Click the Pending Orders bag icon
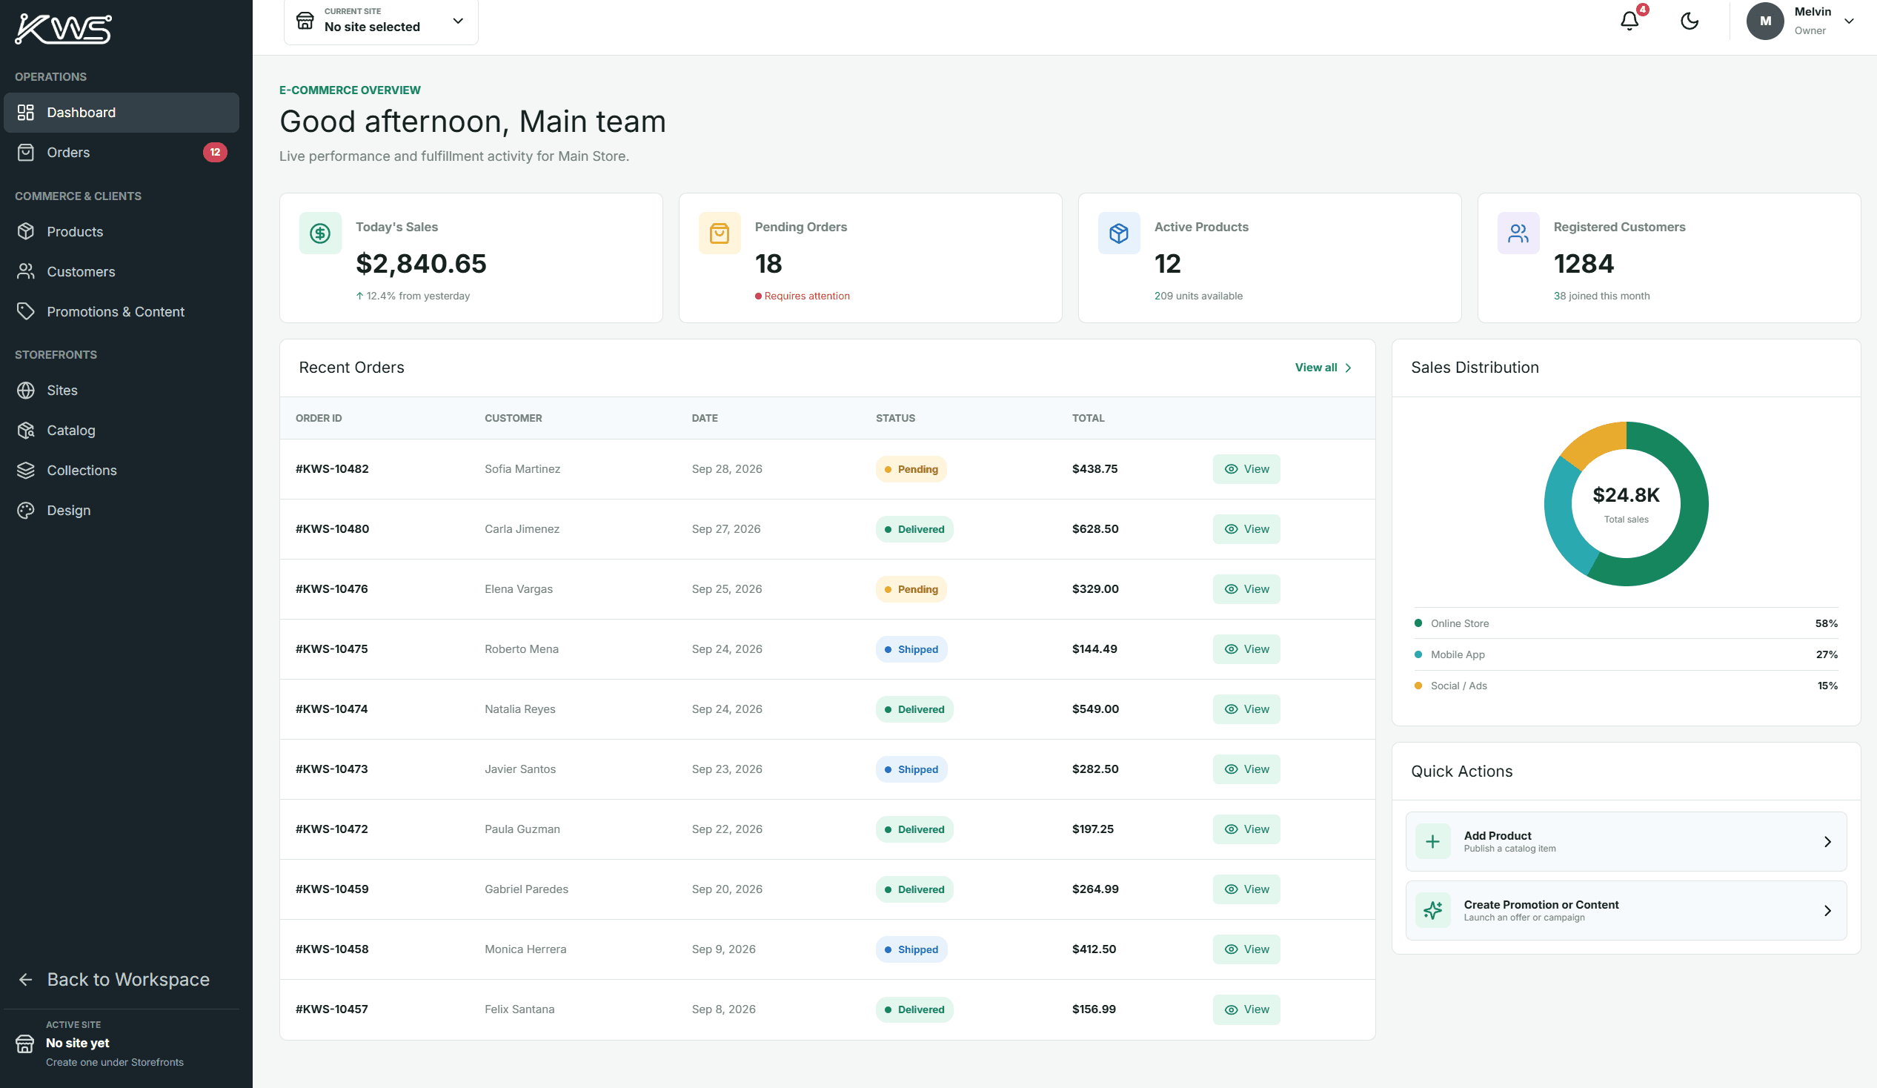The image size is (1877, 1088). click(720, 233)
